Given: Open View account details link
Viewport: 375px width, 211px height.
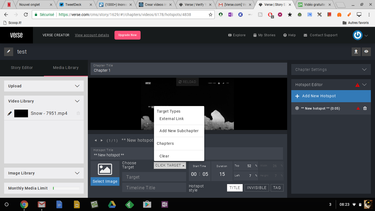Looking at the screenshot, I should point(92,35).
